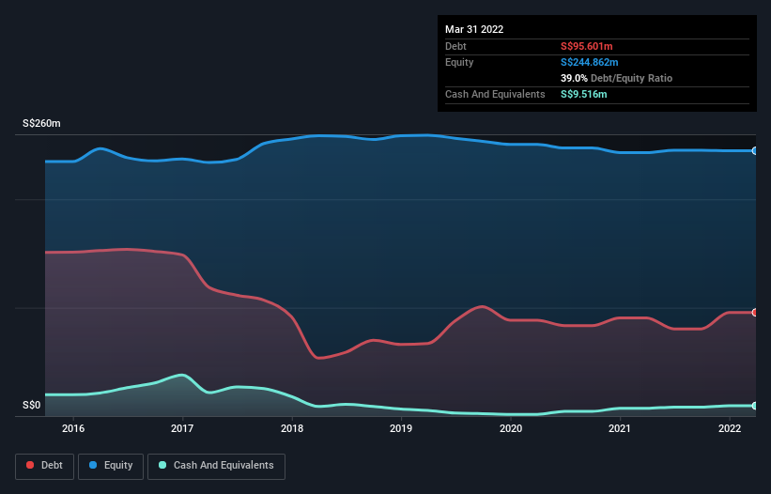Click Cash And Equivalents label in tooltip

pos(495,94)
